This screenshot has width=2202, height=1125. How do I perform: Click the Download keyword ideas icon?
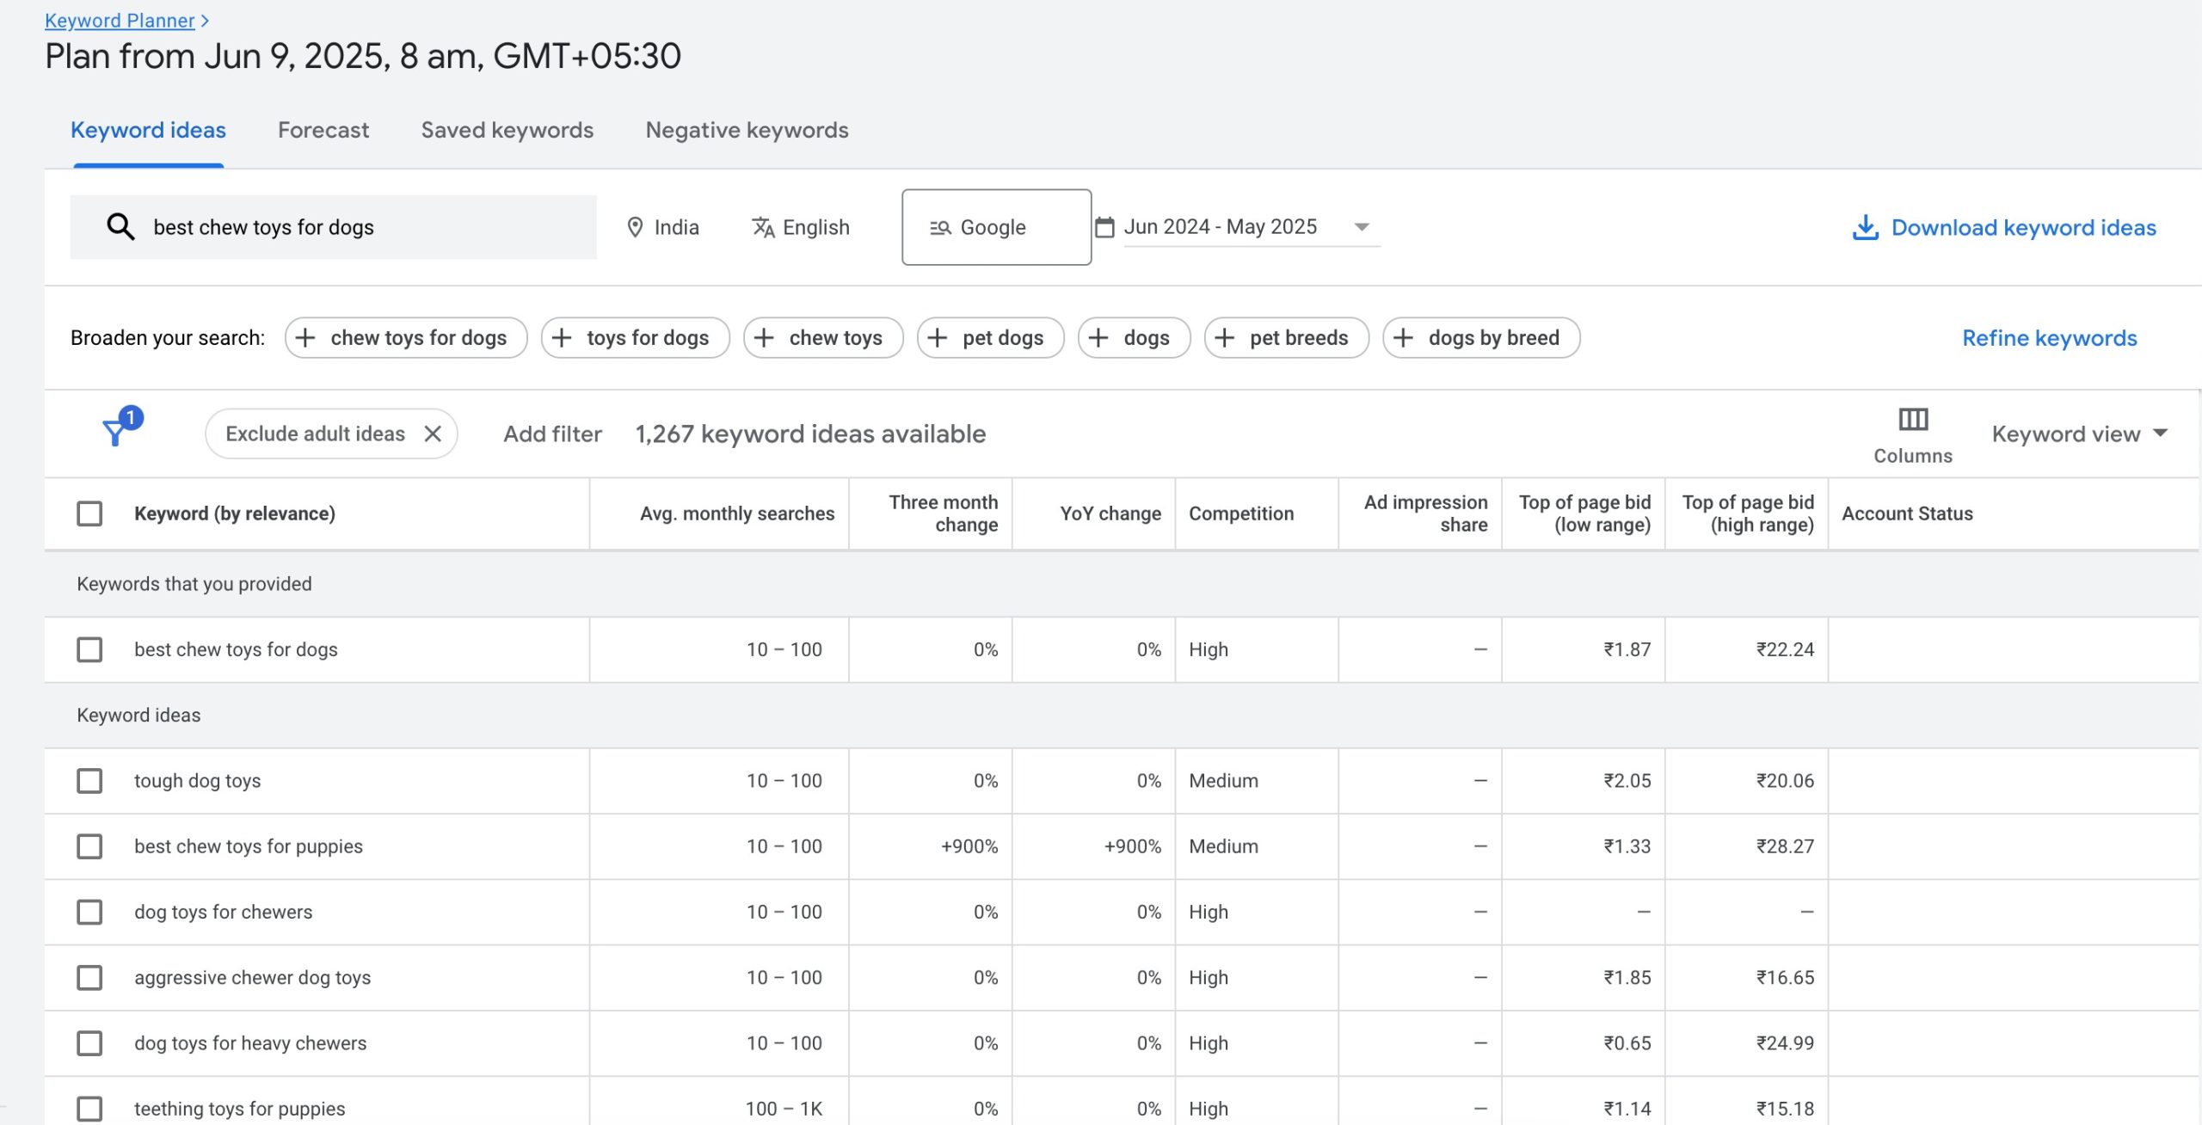pyautogui.click(x=1864, y=228)
